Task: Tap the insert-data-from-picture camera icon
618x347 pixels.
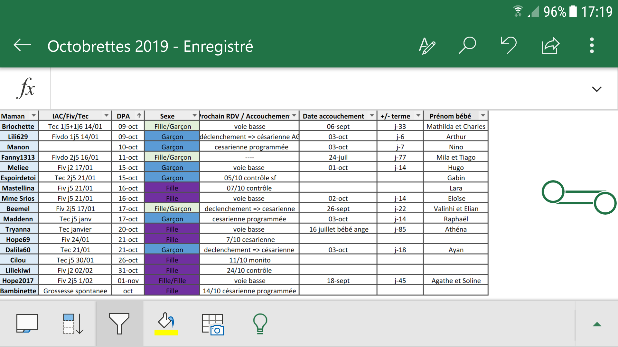Action: [x=212, y=325]
